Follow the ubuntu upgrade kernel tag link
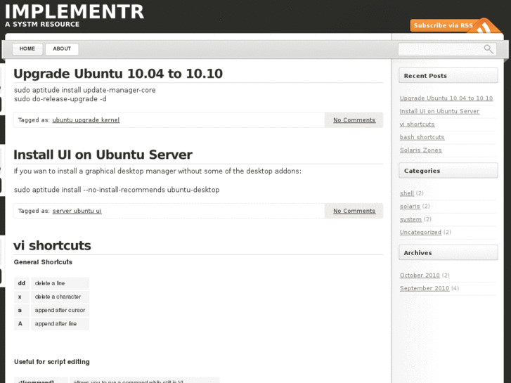This screenshot has width=511, height=383. [86, 120]
